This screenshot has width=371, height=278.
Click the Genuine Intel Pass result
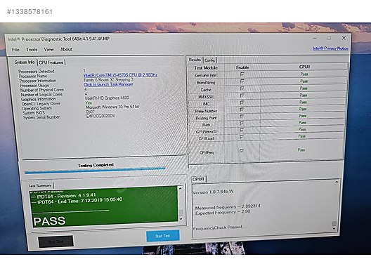click(304, 74)
